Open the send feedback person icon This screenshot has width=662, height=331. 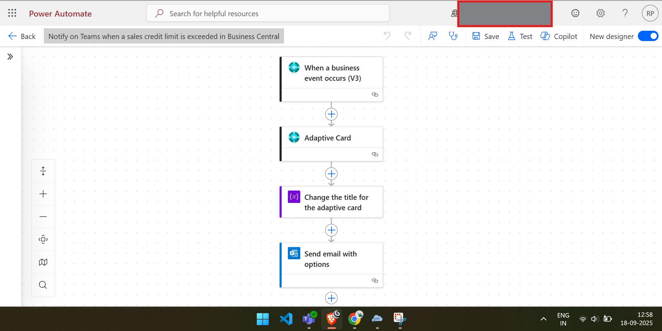pos(432,36)
